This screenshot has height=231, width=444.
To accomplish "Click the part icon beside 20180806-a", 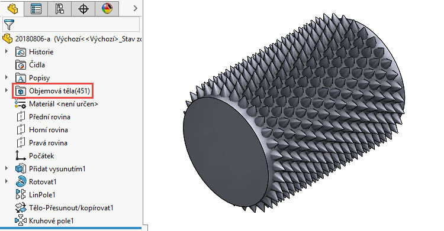I will pos(7,39).
